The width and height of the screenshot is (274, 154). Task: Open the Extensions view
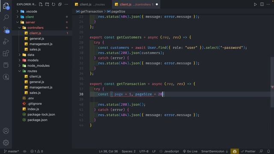(6, 53)
